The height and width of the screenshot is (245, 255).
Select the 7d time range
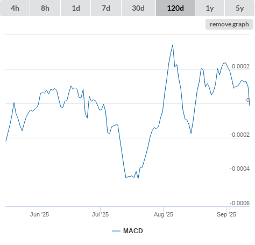point(106,8)
